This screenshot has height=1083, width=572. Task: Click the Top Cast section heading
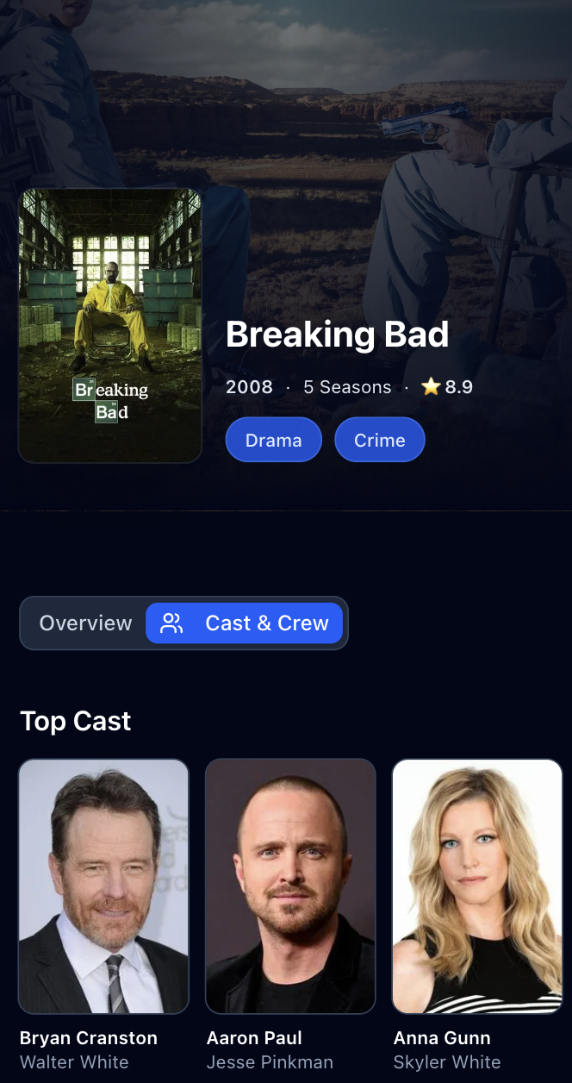[x=76, y=721]
